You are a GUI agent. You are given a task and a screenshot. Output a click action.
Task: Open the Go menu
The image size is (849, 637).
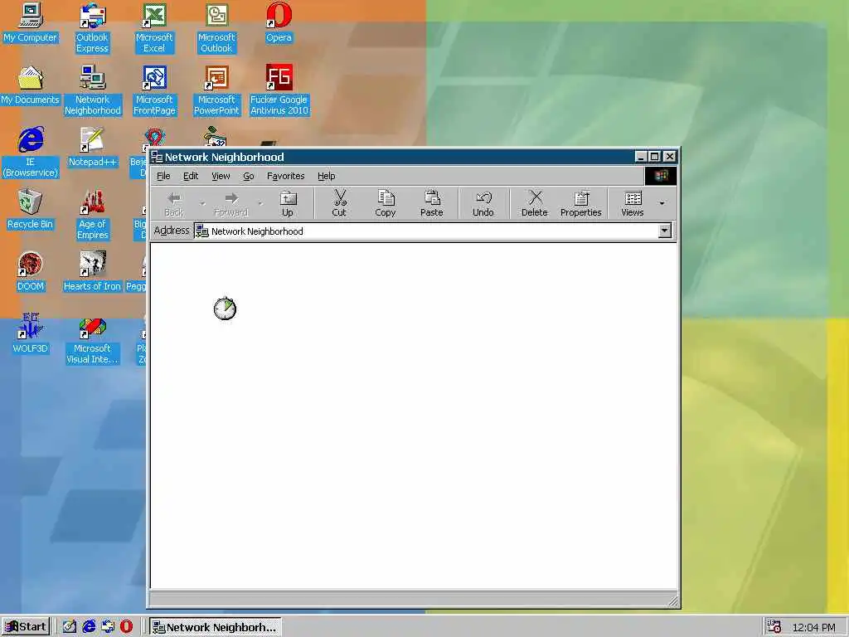tap(249, 176)
